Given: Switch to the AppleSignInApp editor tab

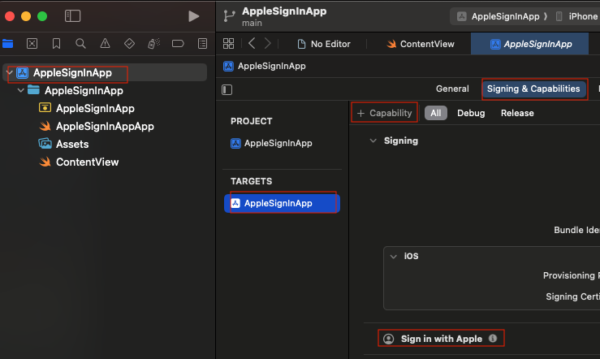Looking at the screenshot, I should pos(530,44).
